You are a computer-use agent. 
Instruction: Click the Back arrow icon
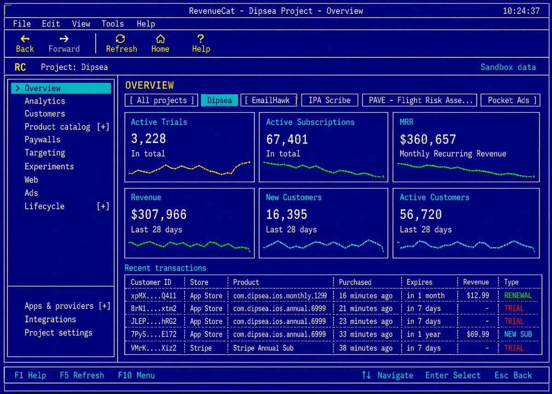point(25,39)
